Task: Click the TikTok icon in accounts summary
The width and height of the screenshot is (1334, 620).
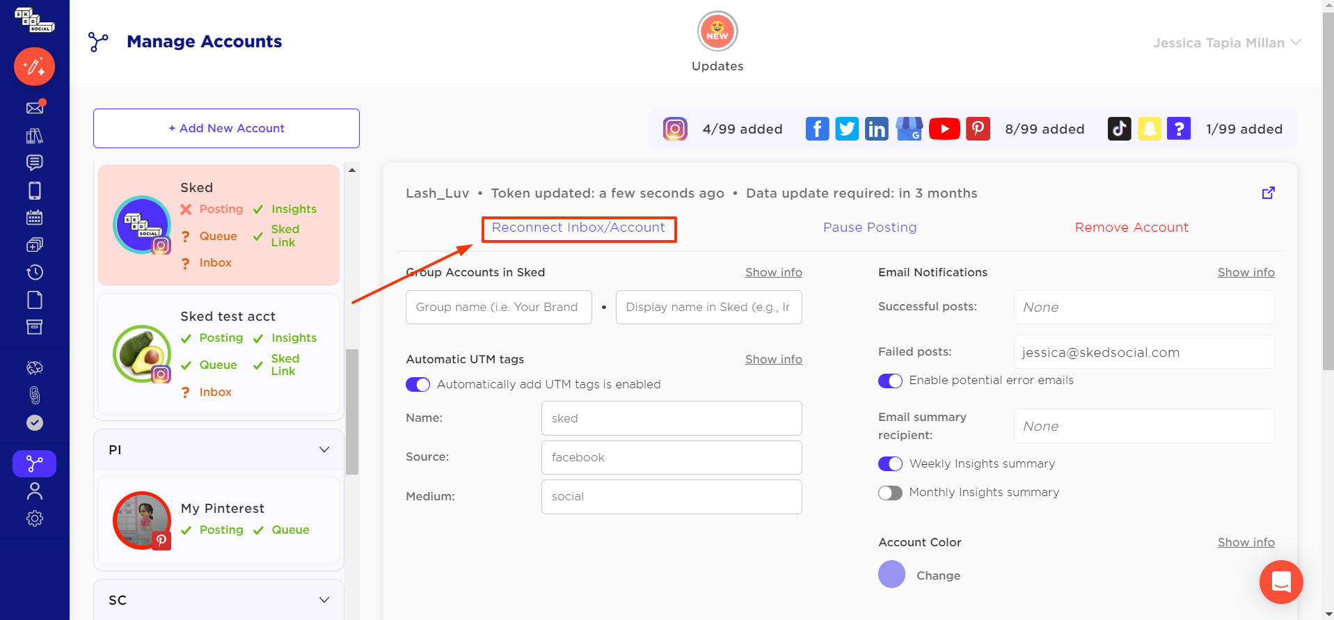Action: click(x=1120, y=129)
